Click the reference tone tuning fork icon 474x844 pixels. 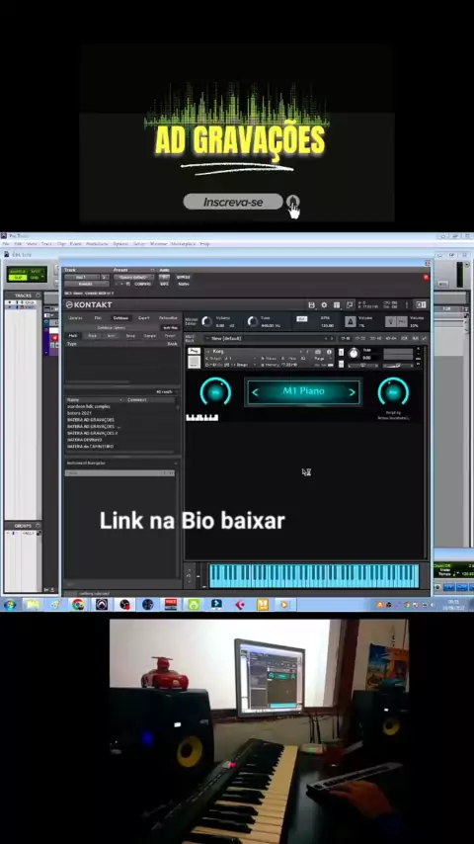[391, 321]
